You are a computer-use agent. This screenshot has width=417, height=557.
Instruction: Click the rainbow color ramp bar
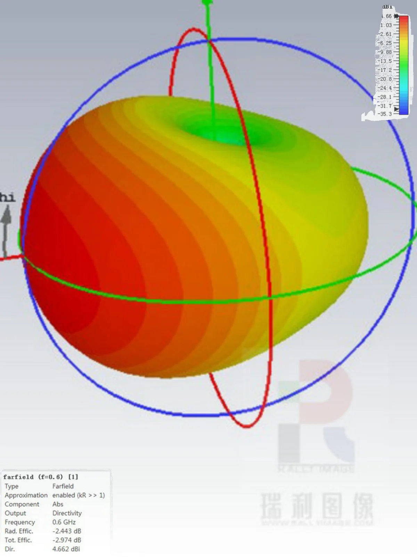click(x=403, y=65)
